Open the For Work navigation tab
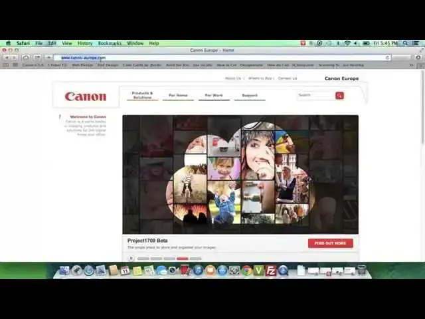Image resolution: width=425 pixels, height=319 pixels. [214, 95]
